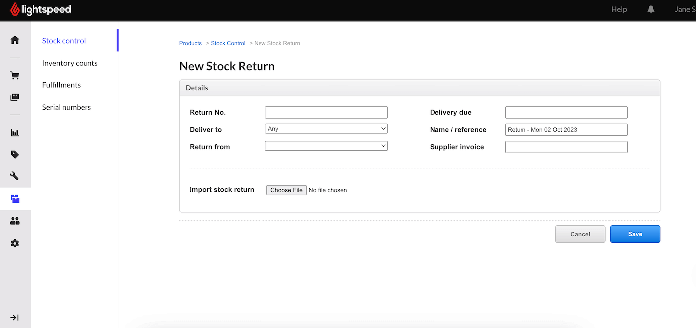This screenshot has height=328, width=696.
Task: Click the Choose File button
Action: [286, 190]
